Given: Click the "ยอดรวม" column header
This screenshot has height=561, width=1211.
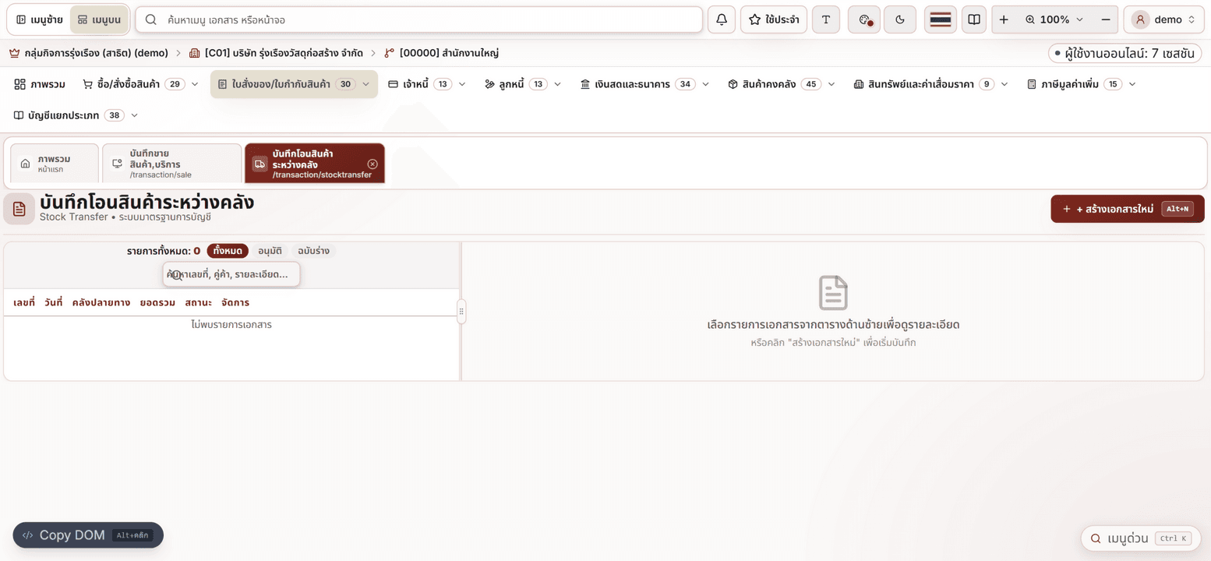Looking at the screenshot, I should 157,302.
